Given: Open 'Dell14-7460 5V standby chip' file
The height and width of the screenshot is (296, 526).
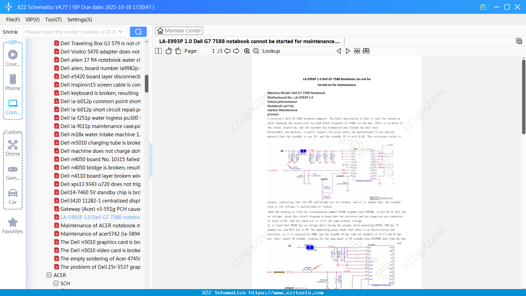Looking at the screenshot, I should pos(97,193).
